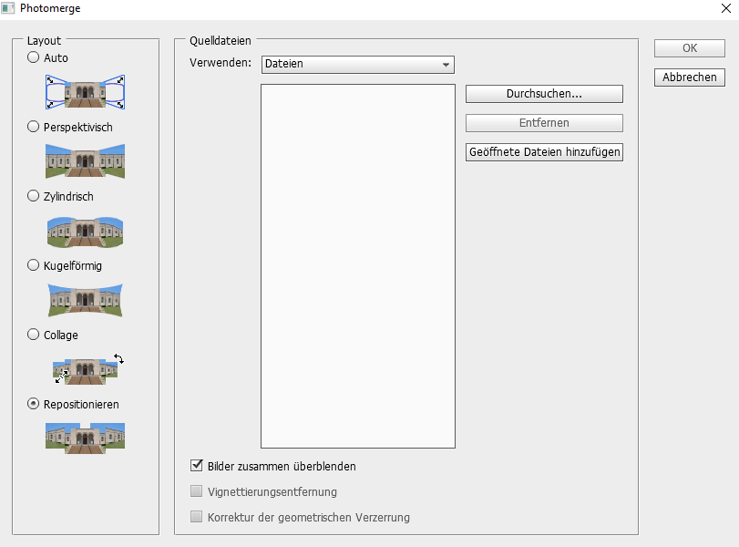This screenshot has width=739, height=547.
Task: Confirm with the OK button
Action: pos(689,48)
